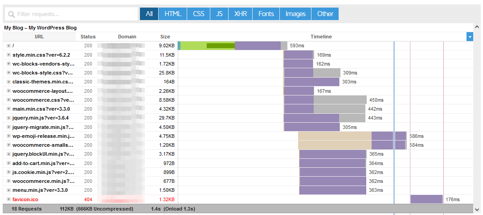The width and height of the screenshot is (483, 215).
Task: Click the 25.8KB size cell
Action: click(167, 73)
